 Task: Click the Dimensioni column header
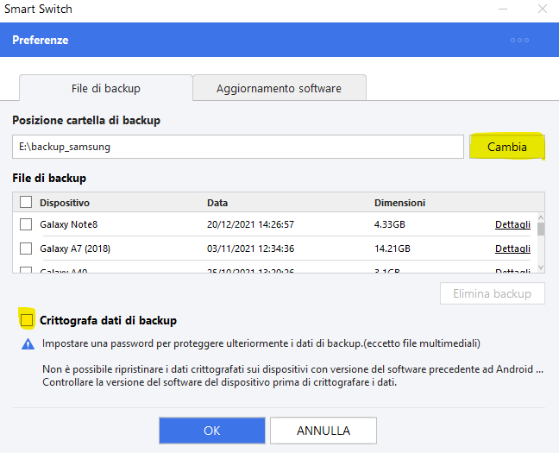point(399,203)
